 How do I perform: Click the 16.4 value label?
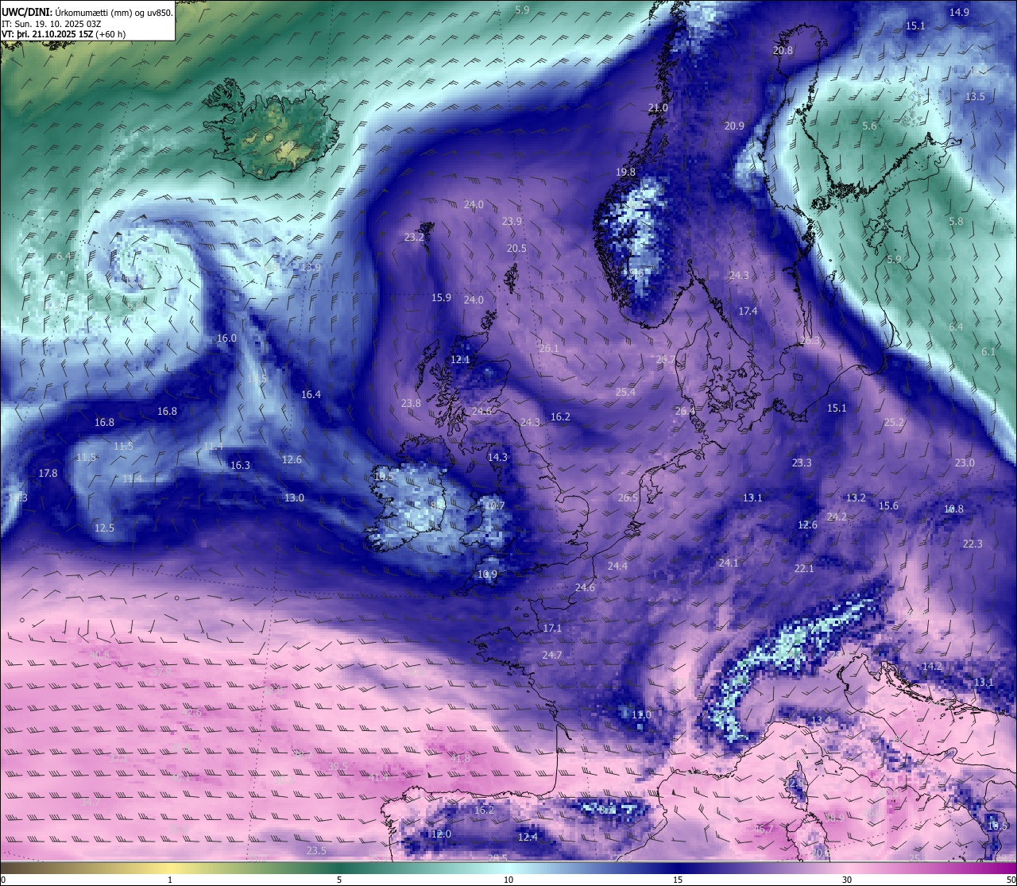click(311, 394)
